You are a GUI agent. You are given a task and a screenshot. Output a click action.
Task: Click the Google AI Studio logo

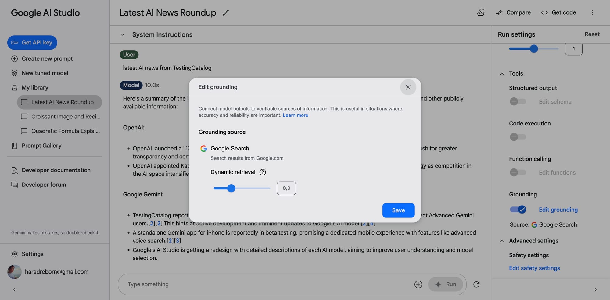[45, 13]
